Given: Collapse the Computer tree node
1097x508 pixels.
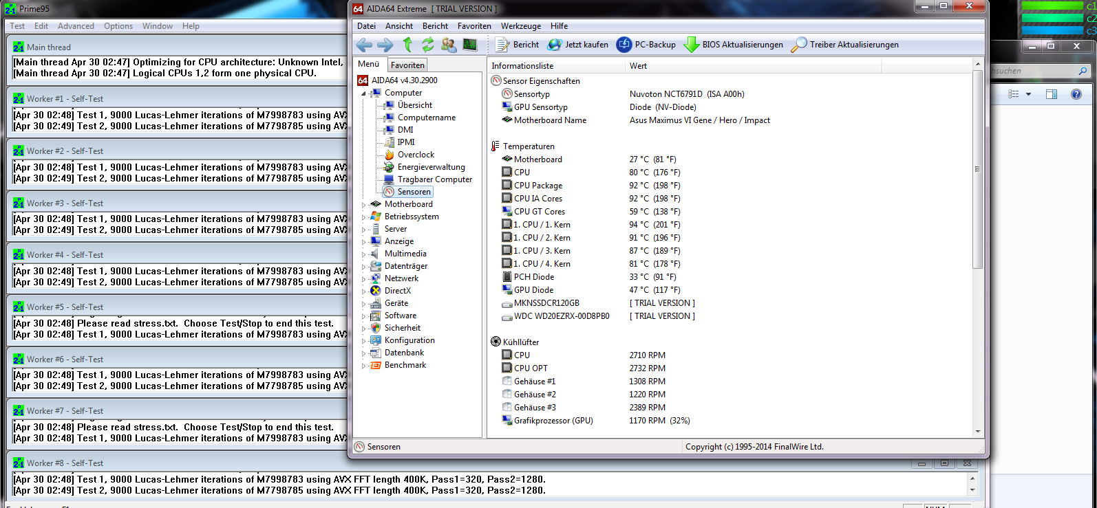Looking at the screenshot, I should tap(364, 93).
